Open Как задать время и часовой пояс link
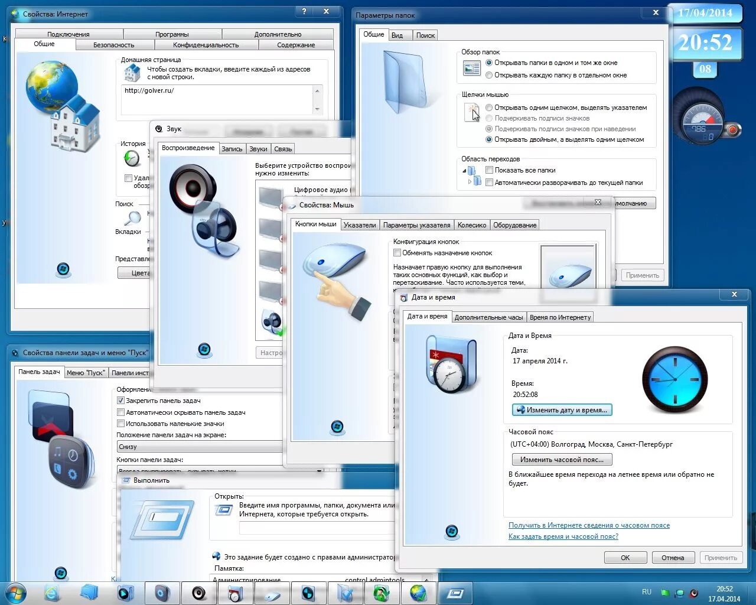The height and width of the screenshot is (605, 756). [x=563, y=536]
